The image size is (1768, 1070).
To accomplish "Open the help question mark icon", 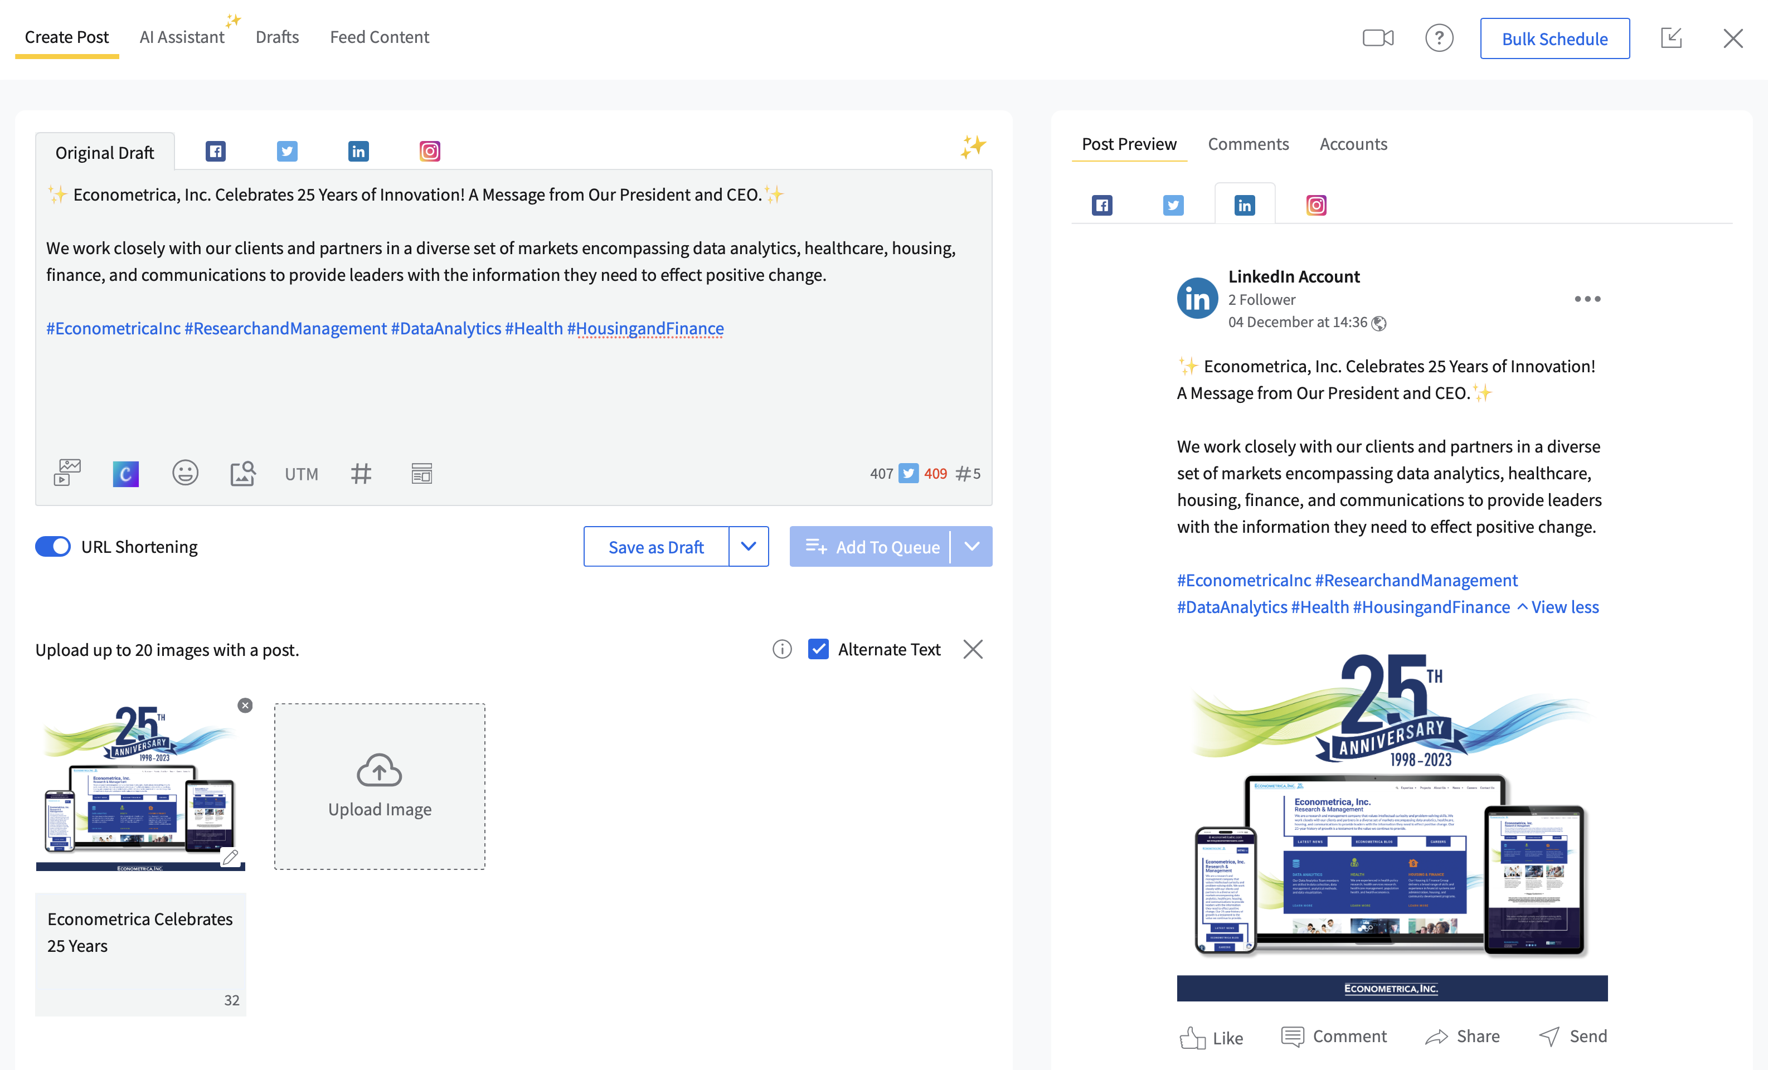I will pos(1439,37).
